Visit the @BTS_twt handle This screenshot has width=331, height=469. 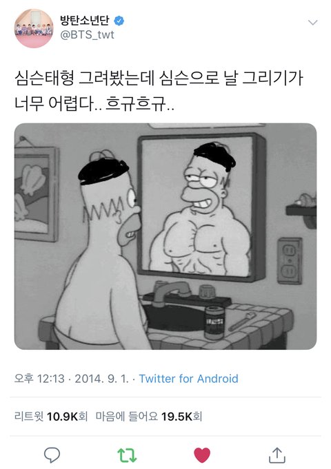87,35
